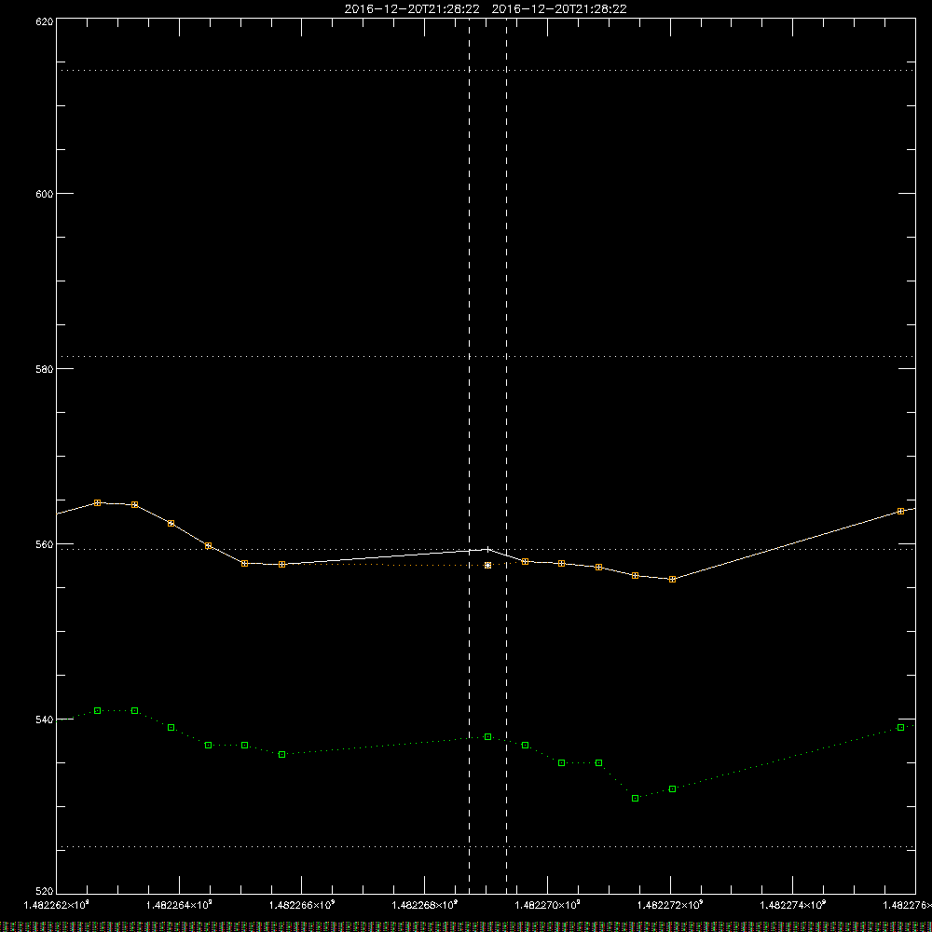Click the 540 y-axis label
This screenshot has height=932, width=932.
coord(45,720)
